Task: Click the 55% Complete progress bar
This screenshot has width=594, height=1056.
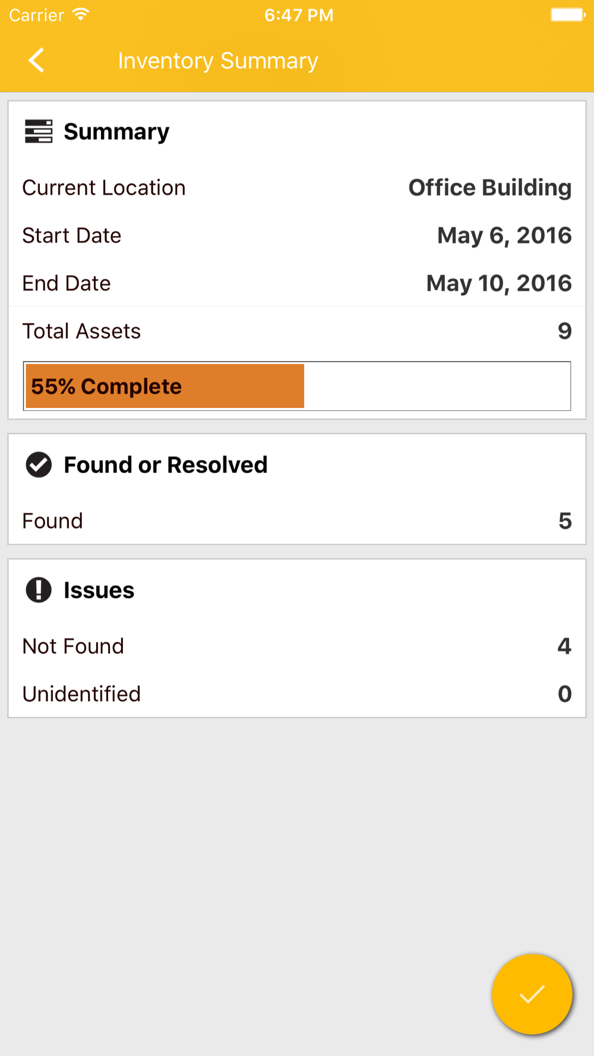Action: click(x=297, y=386)
